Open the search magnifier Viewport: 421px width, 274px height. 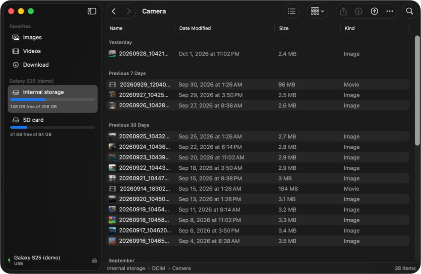409,11
